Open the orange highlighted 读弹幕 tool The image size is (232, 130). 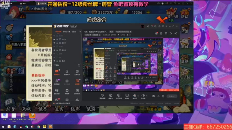click(77, 82)
